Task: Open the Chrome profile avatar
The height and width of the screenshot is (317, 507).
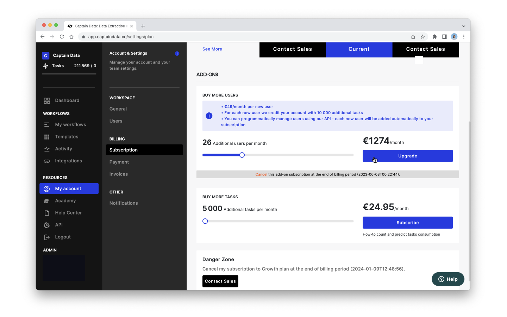Action: click(454, 37)
